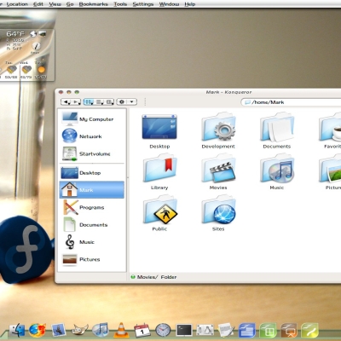This screenshot has height=341, width=341.
Task: Open the Window menu
Action: coord(169,4)
